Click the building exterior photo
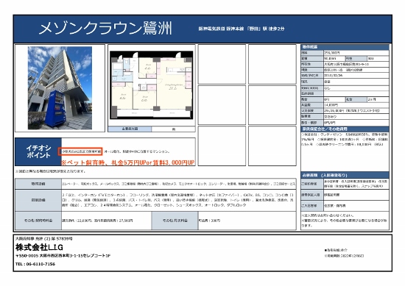Screen dimensions: 405x286 coord(60,88)
